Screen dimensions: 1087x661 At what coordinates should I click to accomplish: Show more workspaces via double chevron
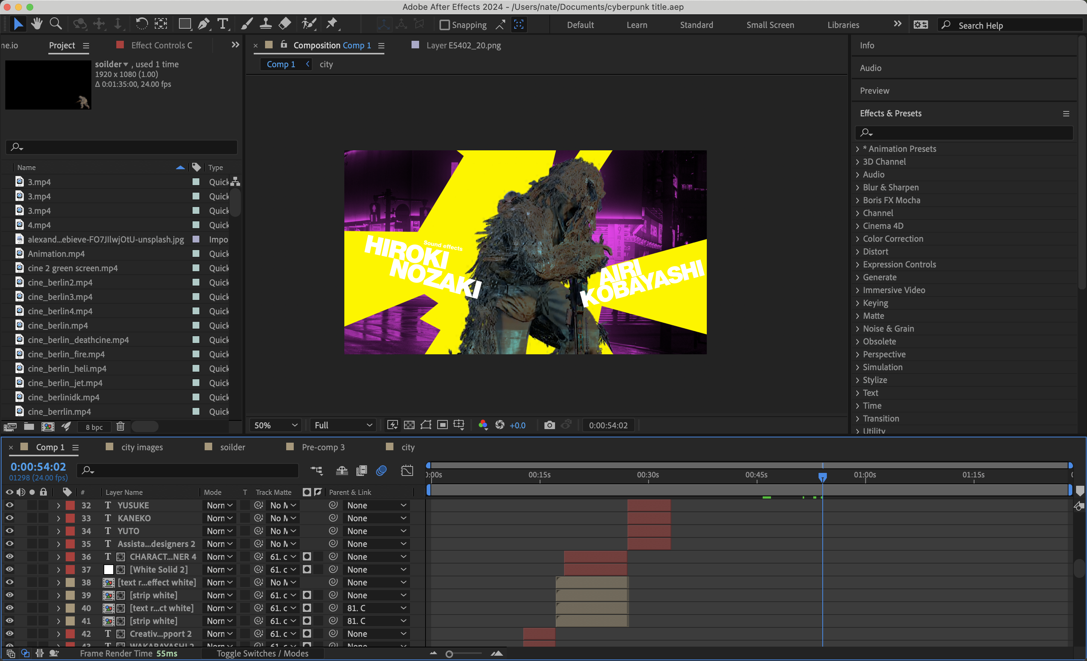tap(897, 24)
